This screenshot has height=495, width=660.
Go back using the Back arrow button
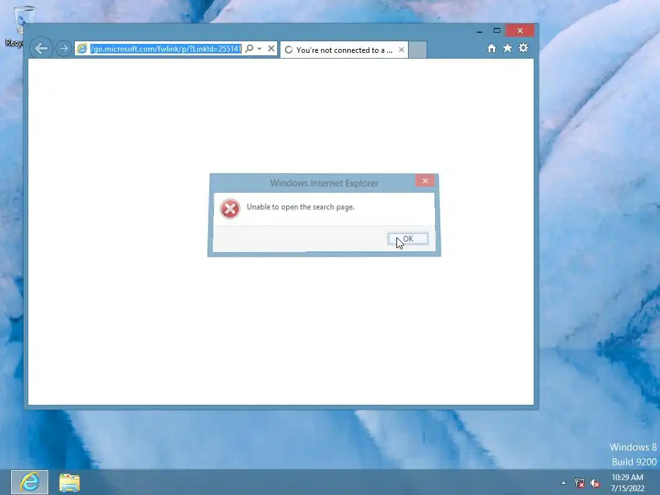click(x=41, y=48)
